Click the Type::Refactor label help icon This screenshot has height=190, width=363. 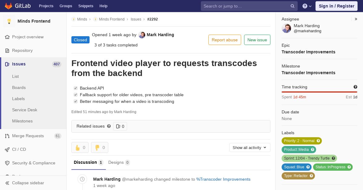tap(311, 176)
